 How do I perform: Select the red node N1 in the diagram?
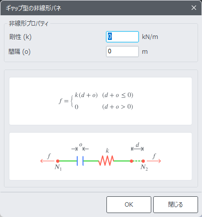pos(58,161)
